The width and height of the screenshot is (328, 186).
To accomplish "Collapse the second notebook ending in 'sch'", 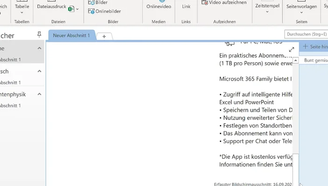I will [x=39, y=71].
